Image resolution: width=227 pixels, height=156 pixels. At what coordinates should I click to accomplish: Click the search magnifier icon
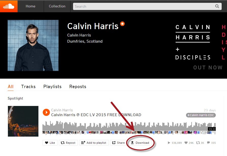click(x=217, y=6)
